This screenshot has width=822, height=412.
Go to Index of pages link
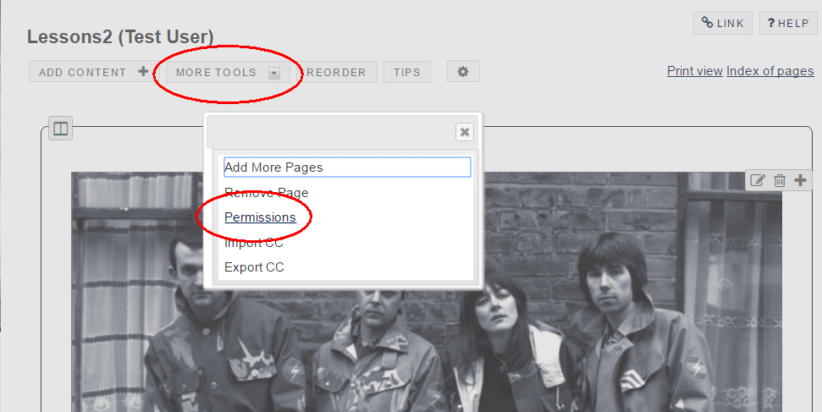[770, 71]
